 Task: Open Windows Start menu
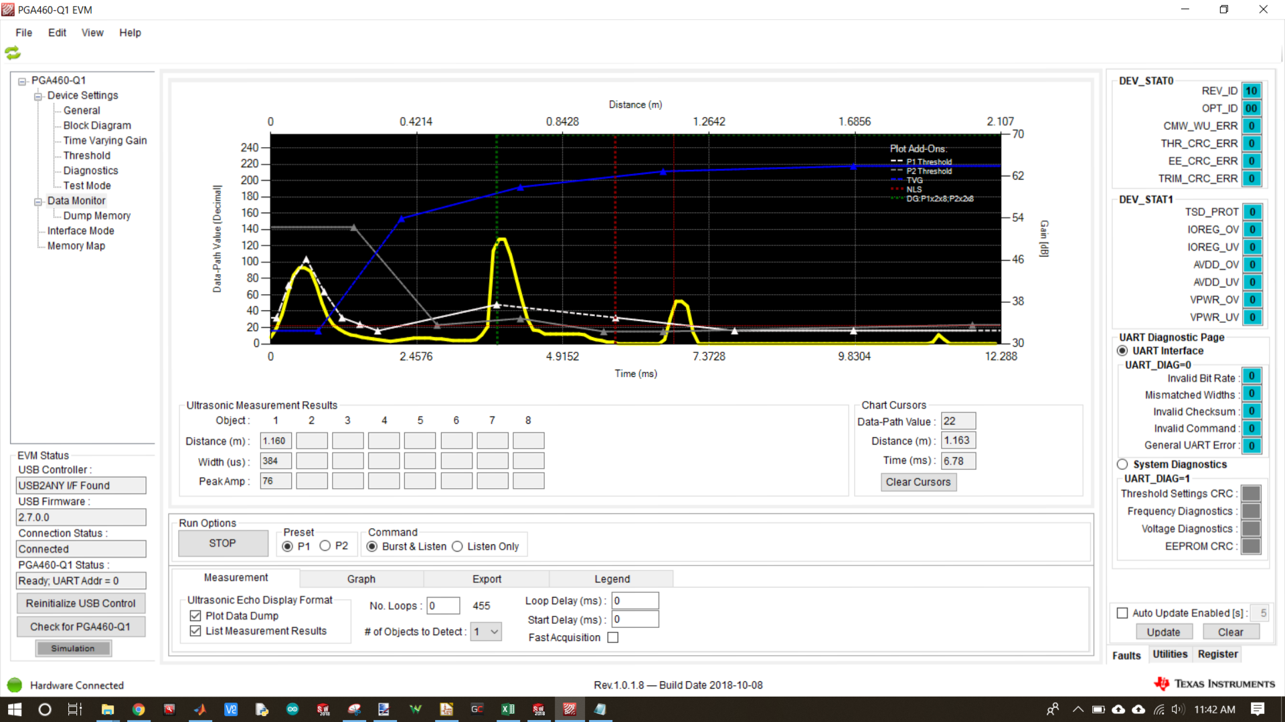click(x=14, y=709)
